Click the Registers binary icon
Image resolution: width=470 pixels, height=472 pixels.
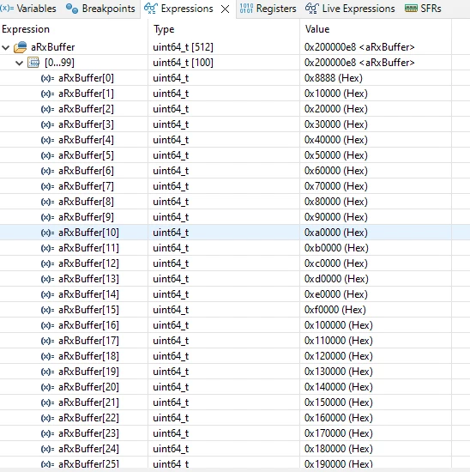(x=246, y=9)
